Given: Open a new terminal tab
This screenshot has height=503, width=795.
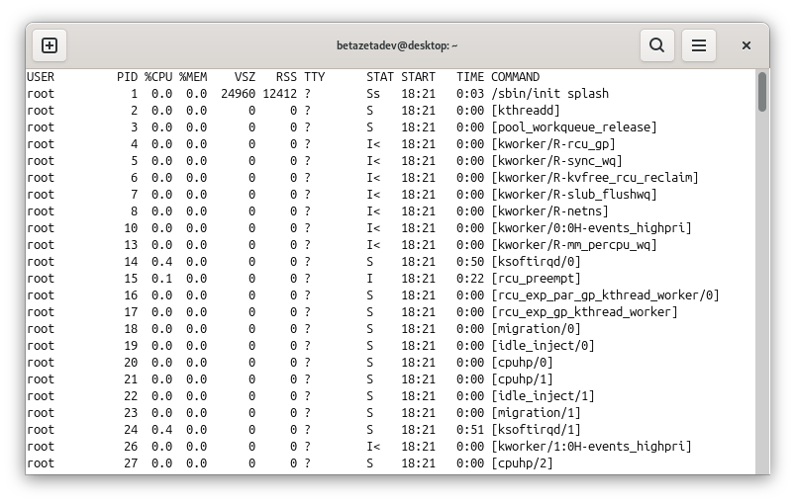Looking at the screenshot, I should coord(50,45).
